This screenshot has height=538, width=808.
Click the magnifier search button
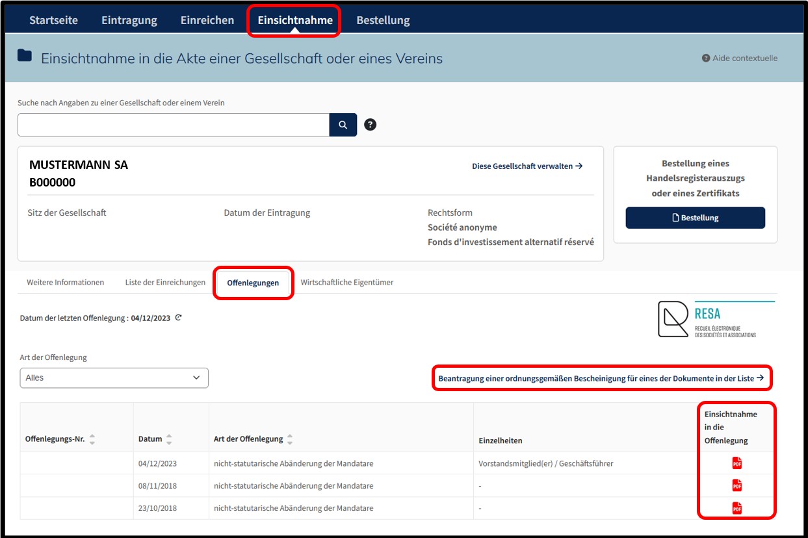pos(343,125)
